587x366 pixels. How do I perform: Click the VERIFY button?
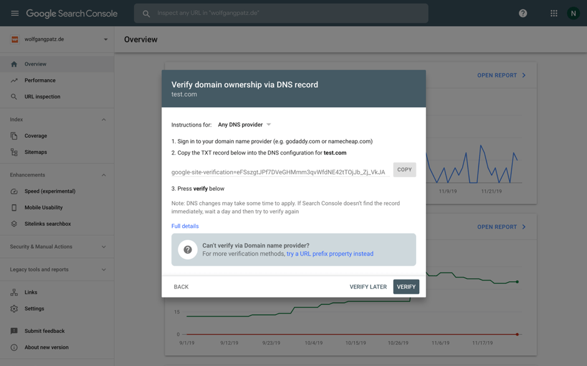point(406,287)
